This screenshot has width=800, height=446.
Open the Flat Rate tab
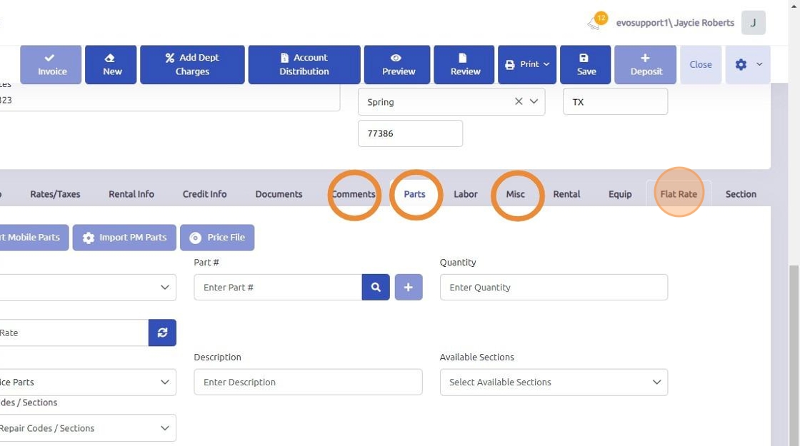click(679, 194)
